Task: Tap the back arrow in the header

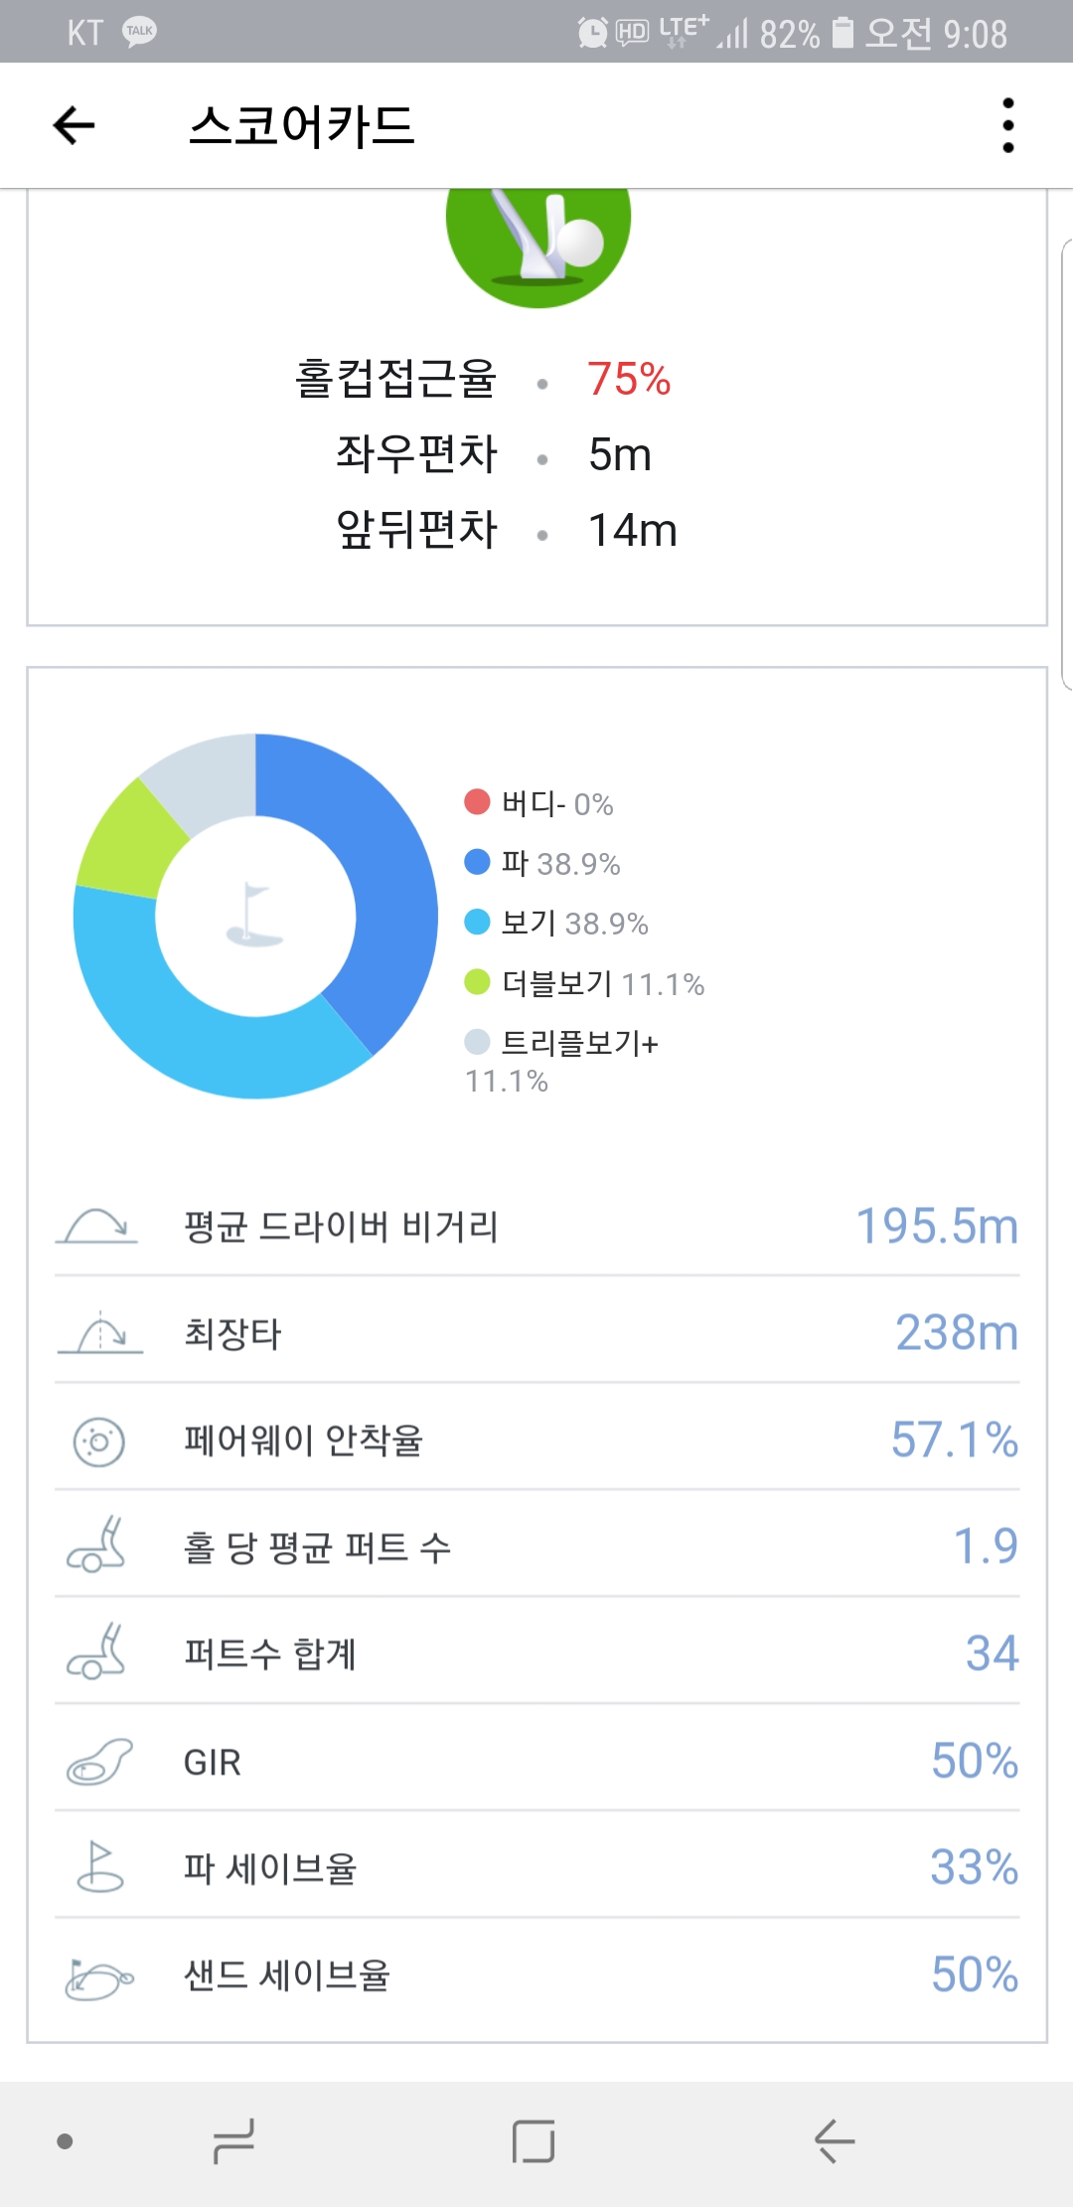Action: pos(74,126)
